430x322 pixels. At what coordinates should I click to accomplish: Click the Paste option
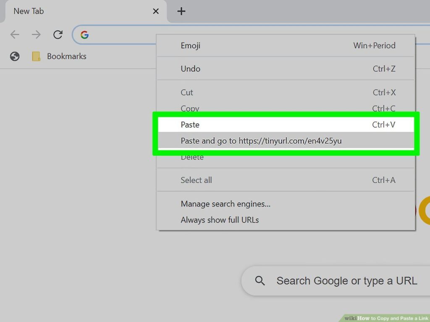(190, 125)
